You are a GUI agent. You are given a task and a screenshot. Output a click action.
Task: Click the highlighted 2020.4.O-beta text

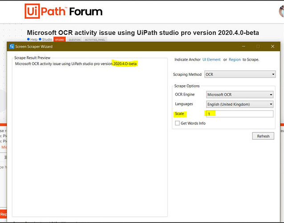coord(125,64)
